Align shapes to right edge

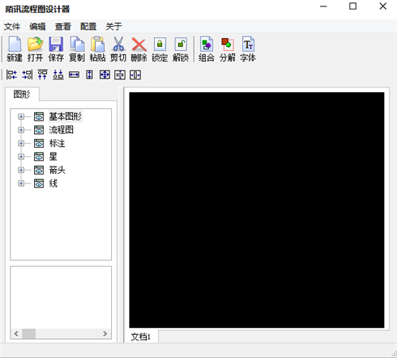click(27, 75)
